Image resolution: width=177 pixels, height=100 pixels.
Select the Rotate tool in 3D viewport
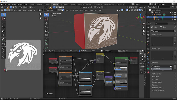[x=46, y=27]
